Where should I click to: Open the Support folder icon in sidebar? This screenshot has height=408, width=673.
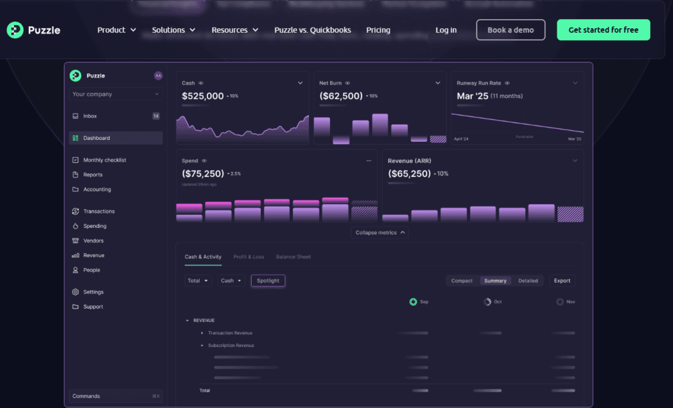(76, 307)
